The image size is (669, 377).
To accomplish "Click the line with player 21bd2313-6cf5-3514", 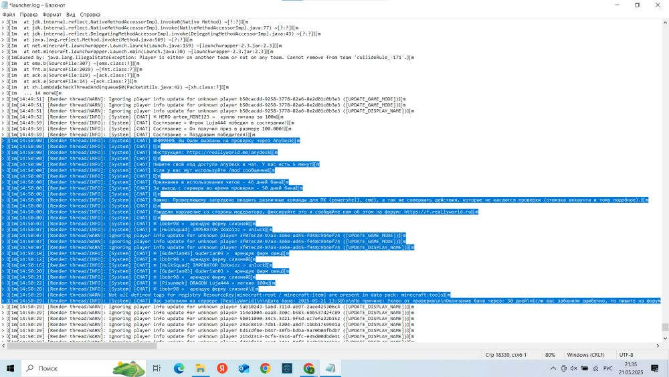I will click(208, 336).
